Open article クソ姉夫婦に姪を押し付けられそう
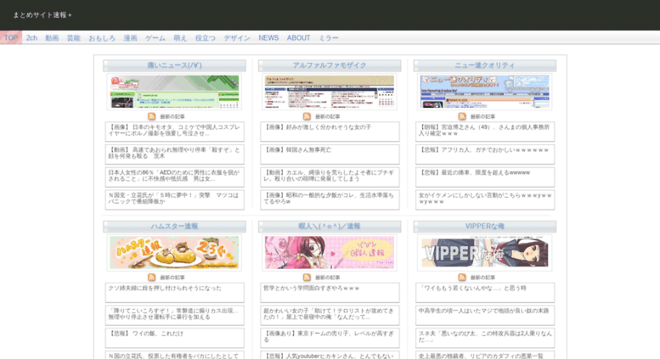 pos(175,293)
